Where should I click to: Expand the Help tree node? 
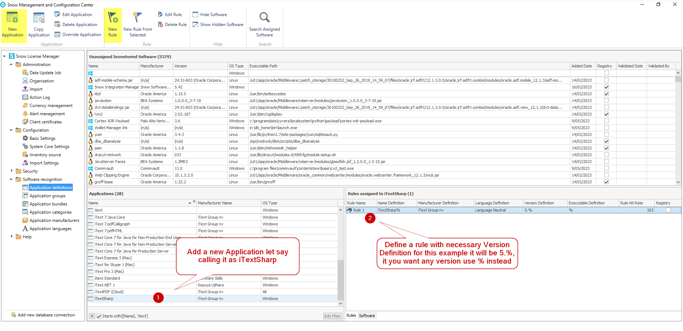pos(11,236)
